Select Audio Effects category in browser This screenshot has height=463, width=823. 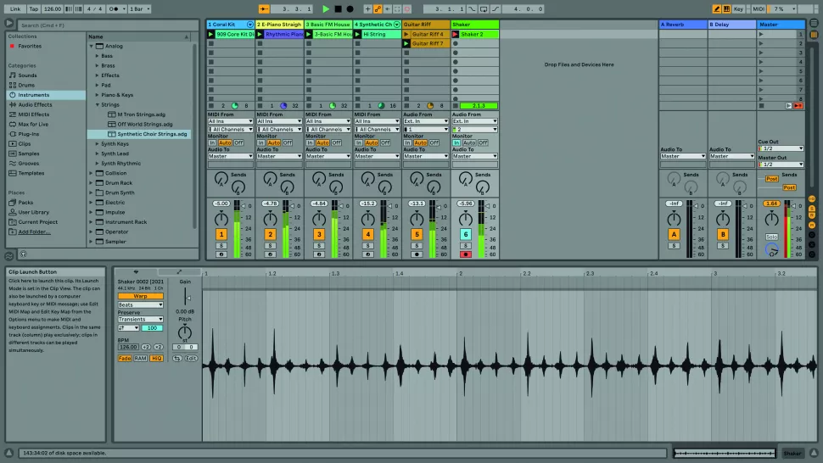click(34, 104)
